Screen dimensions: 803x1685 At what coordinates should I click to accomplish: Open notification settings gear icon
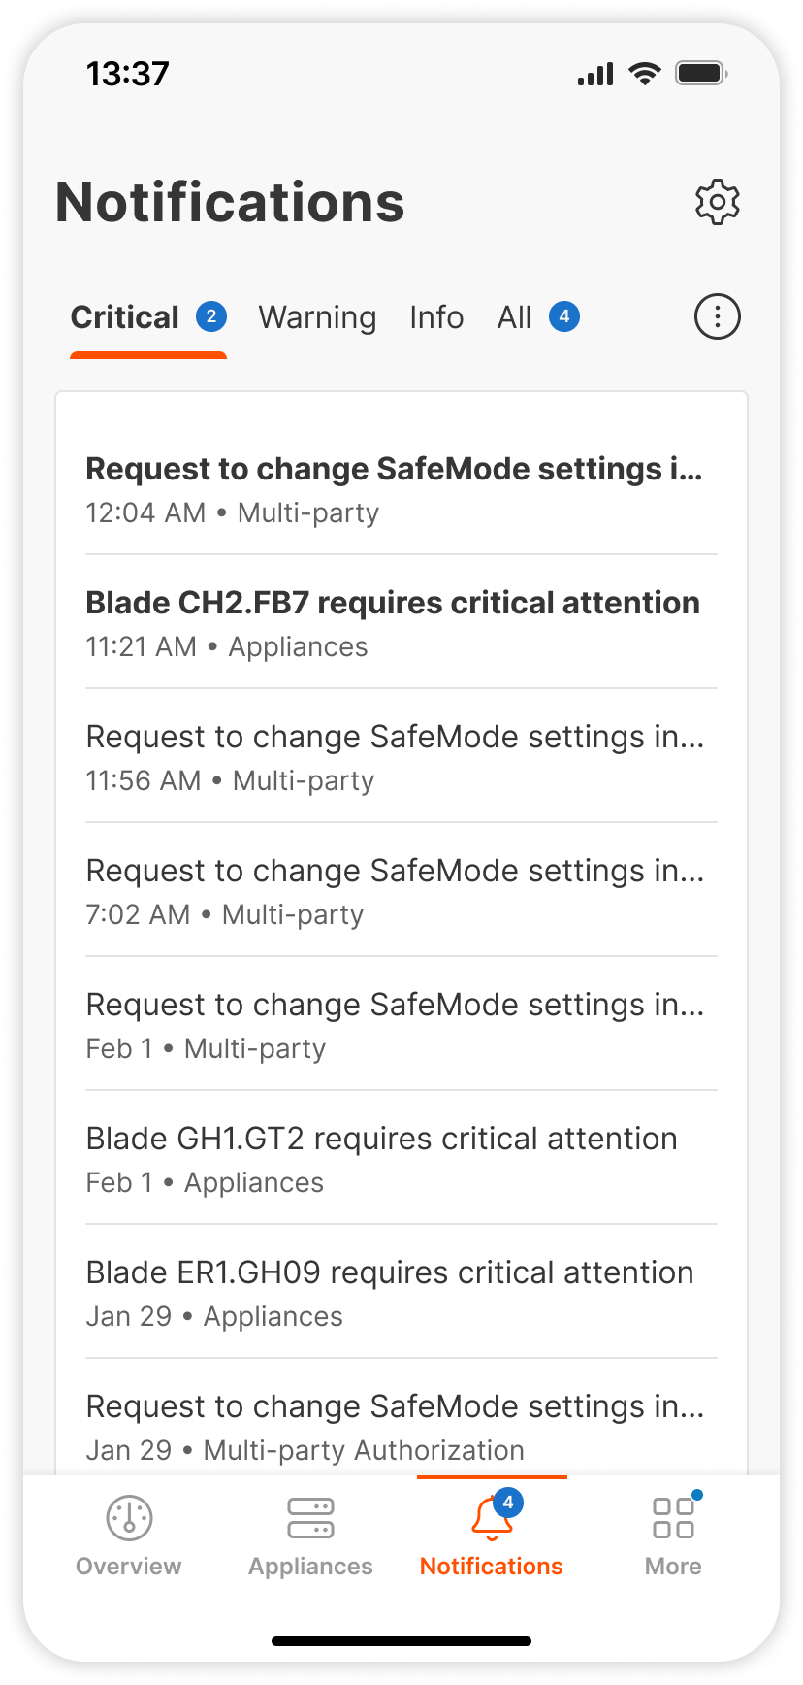point(717,202)
